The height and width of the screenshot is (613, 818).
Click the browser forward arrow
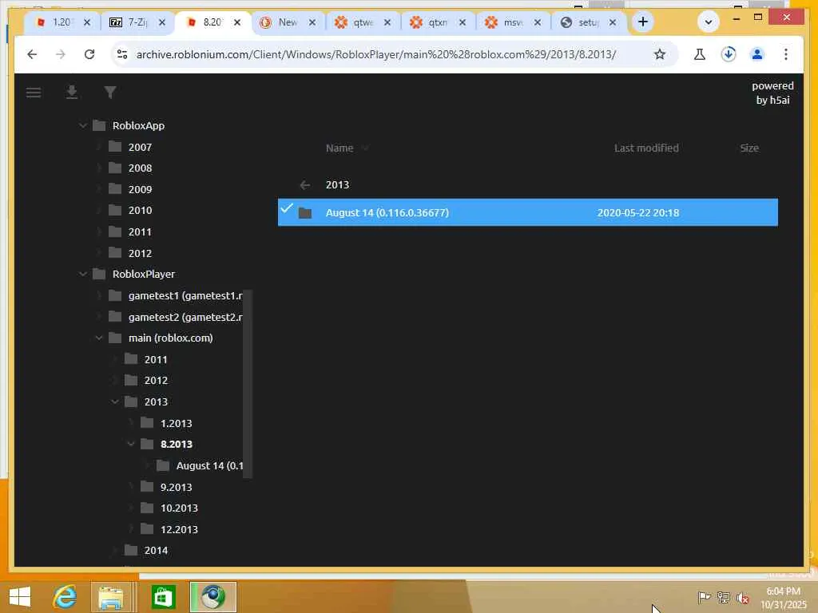pyautogui.click(x=61, y=54)
